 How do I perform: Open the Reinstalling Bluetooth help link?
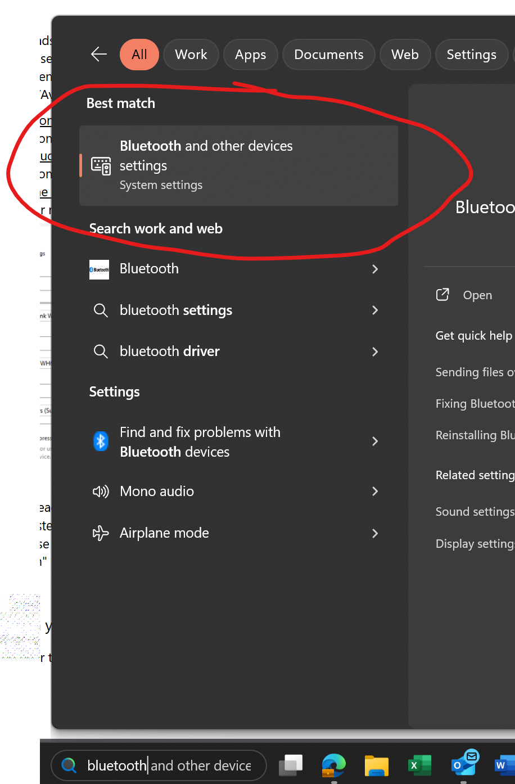pyautogui.click(x=475, y=435)
